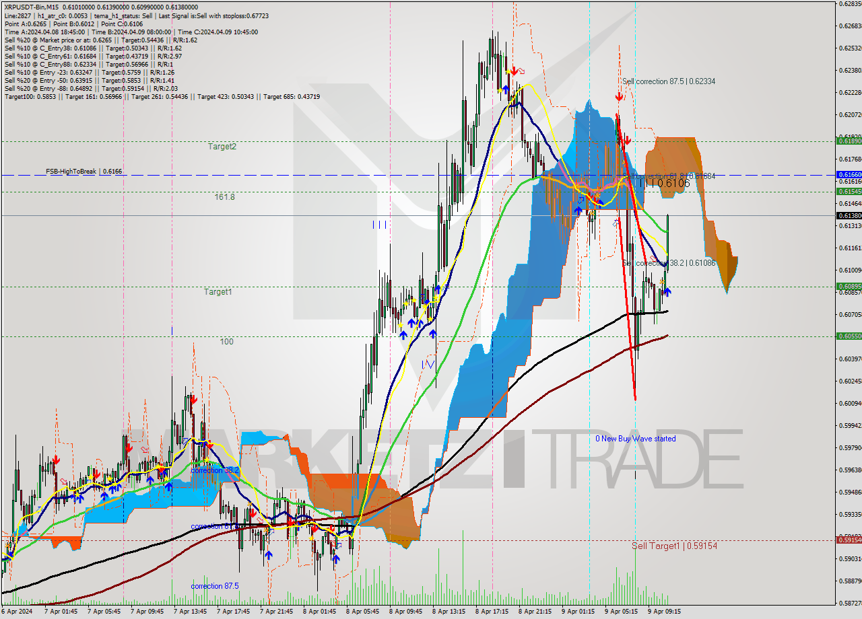Click the '| | | 0.6106' wave label
The image size is (862, 619).
click(x=663, y=183)
